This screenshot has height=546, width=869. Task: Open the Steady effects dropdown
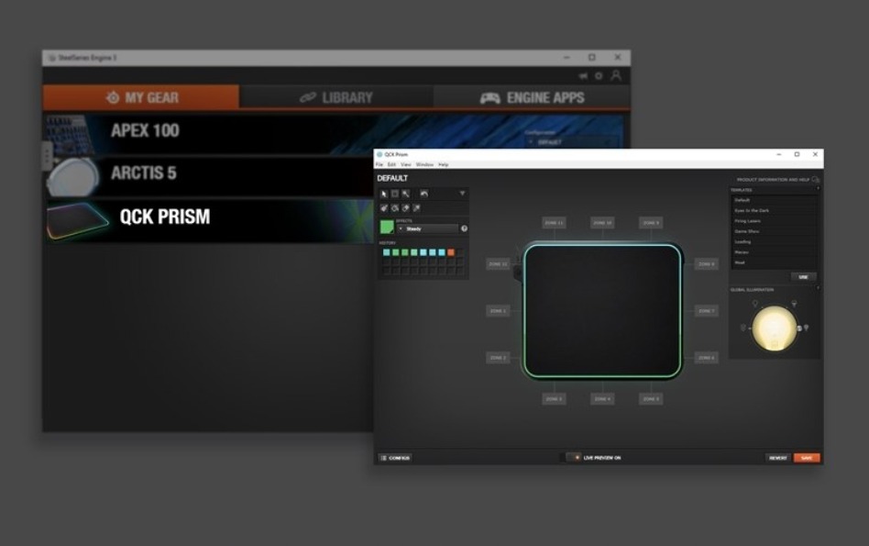pyautogui.click(x=427, y=228)
